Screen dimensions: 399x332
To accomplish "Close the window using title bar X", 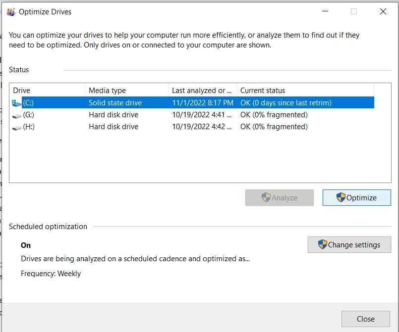I will click(x=383, y=11).
